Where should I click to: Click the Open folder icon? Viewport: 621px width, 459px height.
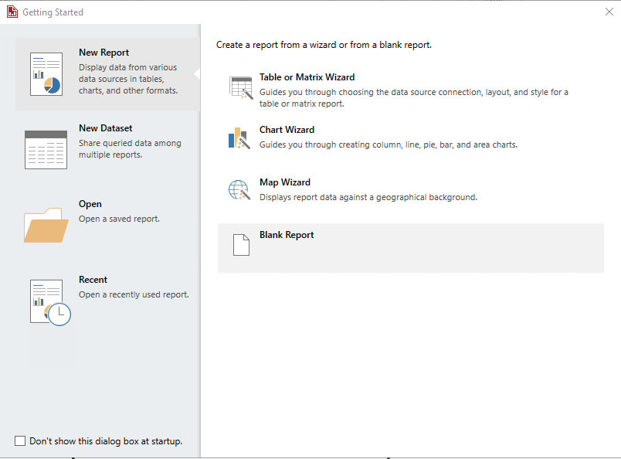click(46, 225)
